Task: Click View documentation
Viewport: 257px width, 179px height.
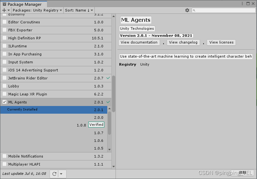Action: click(139, 43)
